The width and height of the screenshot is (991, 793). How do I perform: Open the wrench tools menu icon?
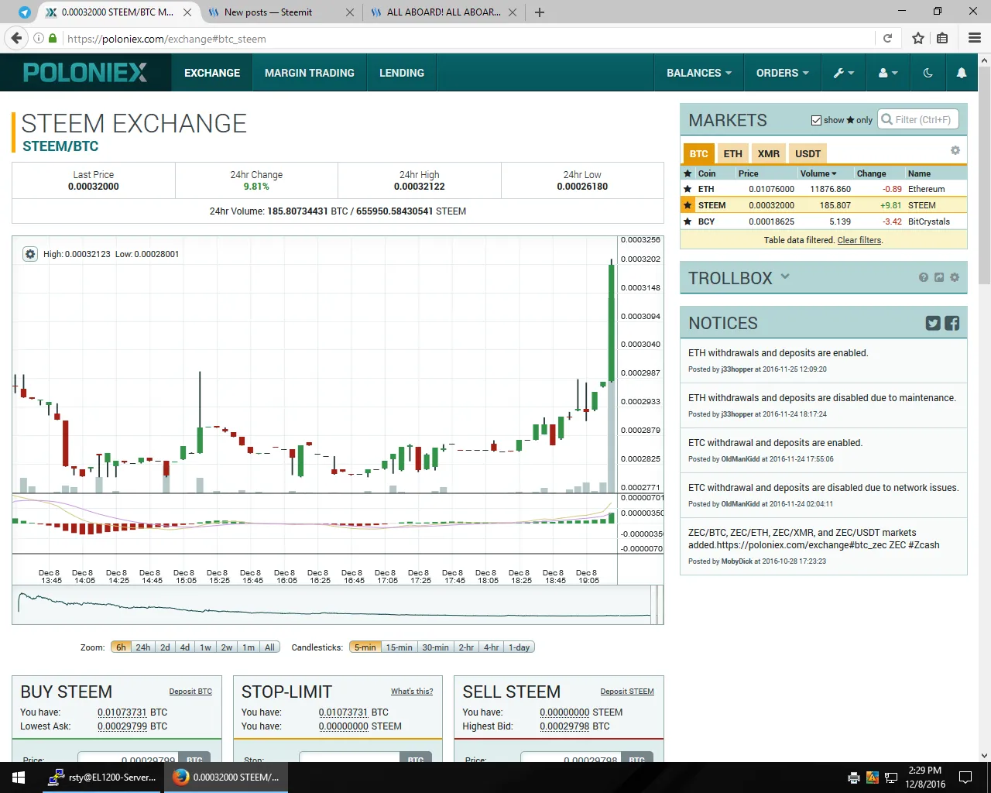(843, 73)
